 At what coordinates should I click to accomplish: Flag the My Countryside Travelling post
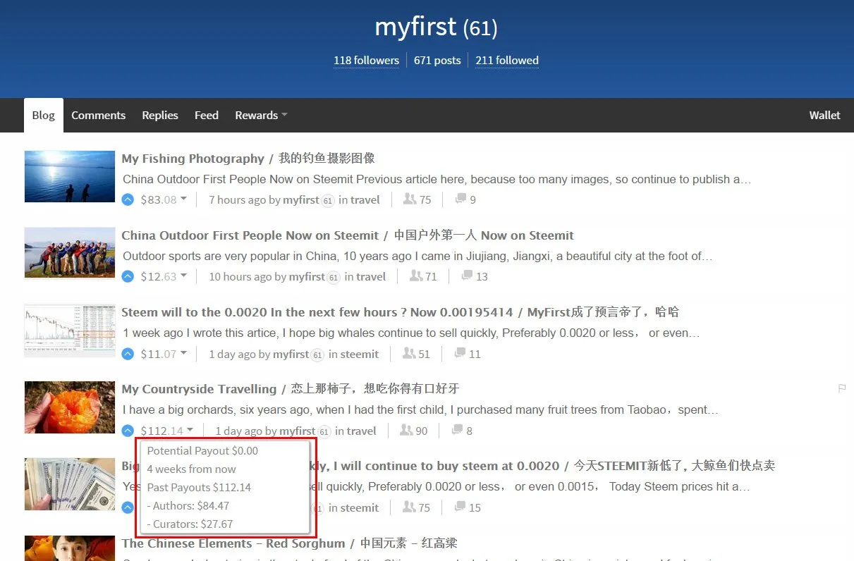(x=842, y=388)
